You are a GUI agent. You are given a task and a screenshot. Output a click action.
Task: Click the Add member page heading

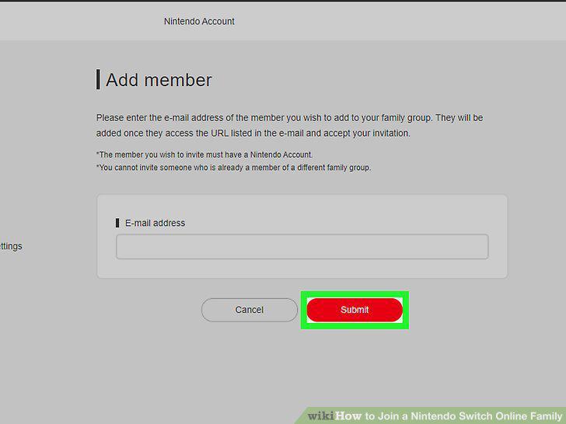coord(159,80)
